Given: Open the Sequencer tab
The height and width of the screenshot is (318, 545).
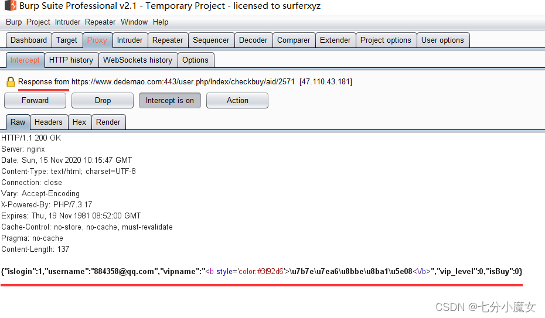Looking at the screenshot, I should pyautogui.click(x=211, y=40).
